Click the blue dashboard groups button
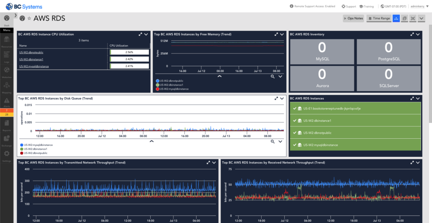 396,19
